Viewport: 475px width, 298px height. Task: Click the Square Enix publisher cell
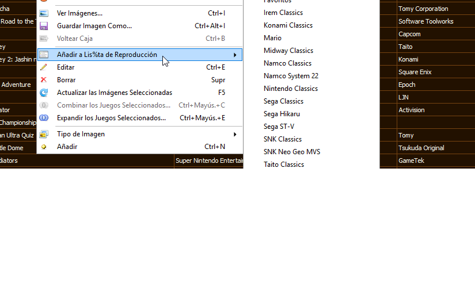pyautogui.click(x=436, y=72)
